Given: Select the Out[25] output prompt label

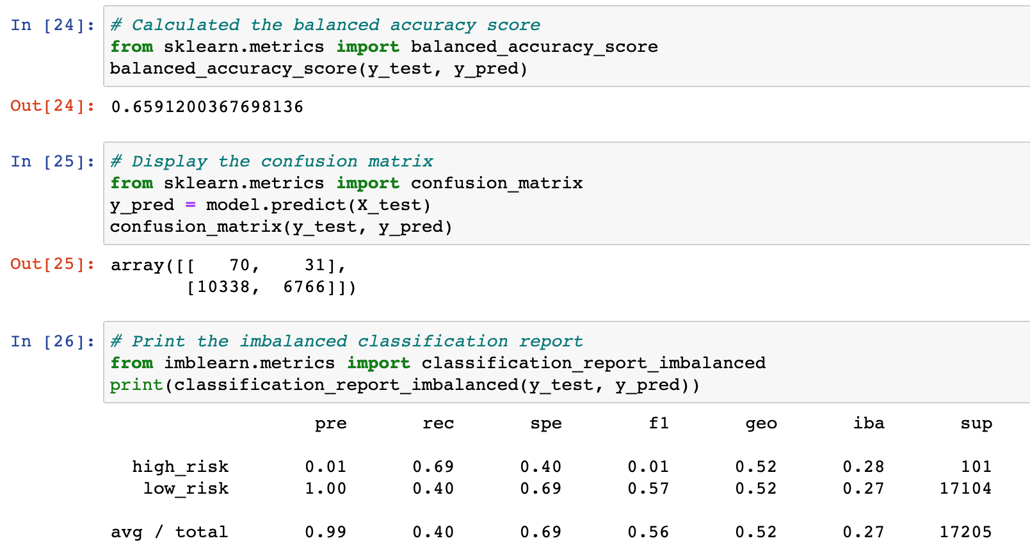Looking at the screenshot, I should (x=52, y=264).
